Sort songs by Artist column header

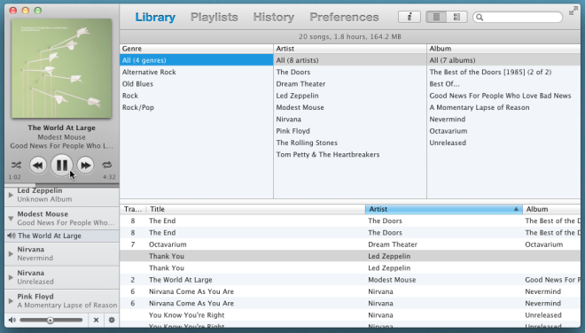tap(443, 209)
